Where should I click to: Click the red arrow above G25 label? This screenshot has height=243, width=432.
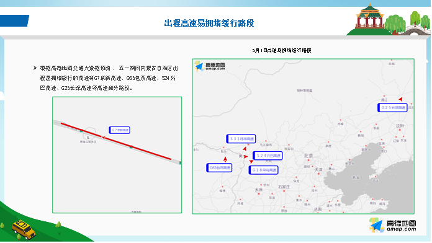coord(400,99)
